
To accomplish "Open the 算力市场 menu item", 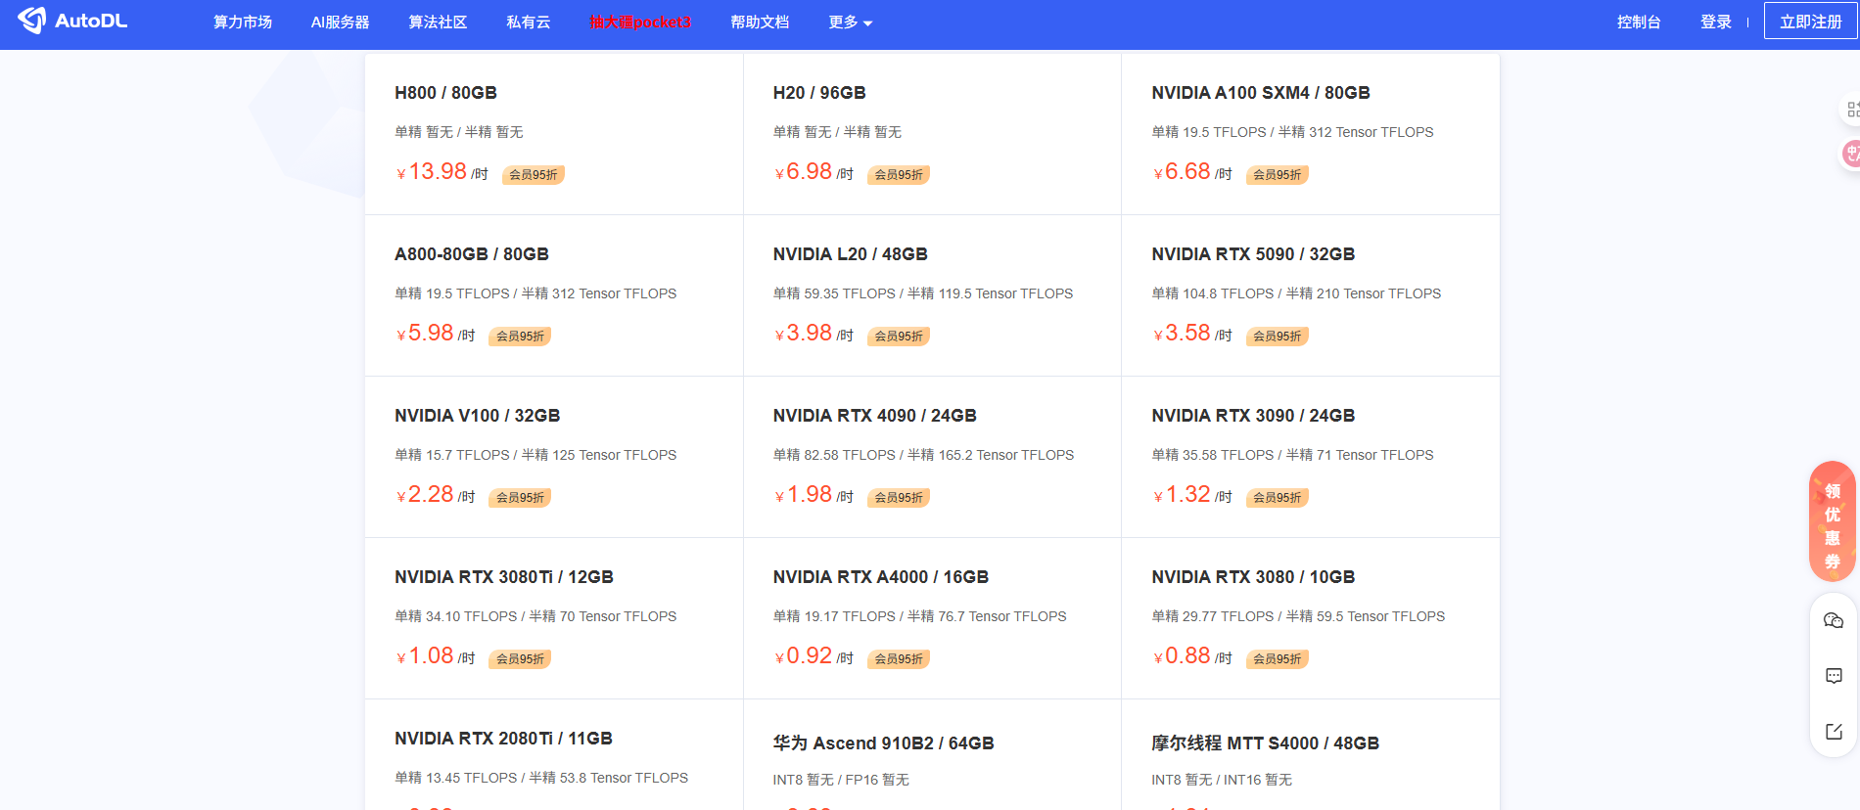I will pos(243,22).
